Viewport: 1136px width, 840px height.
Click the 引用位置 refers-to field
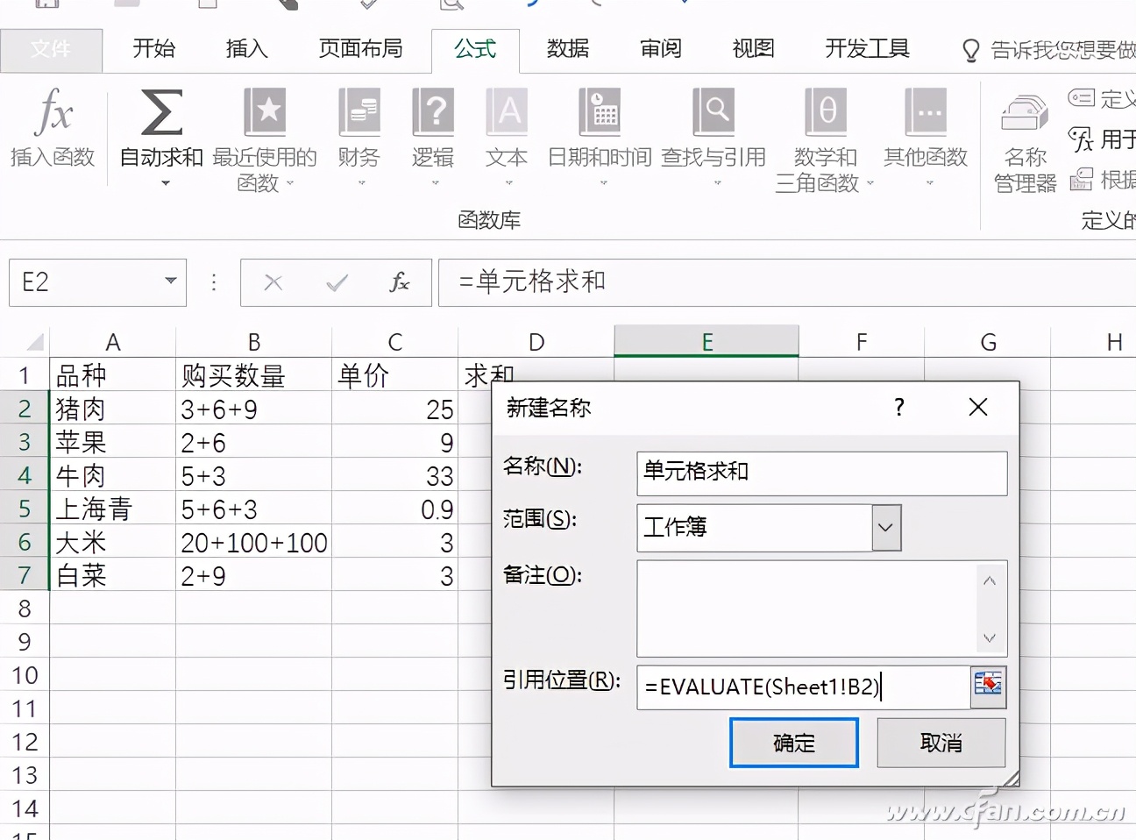(804, 687)
